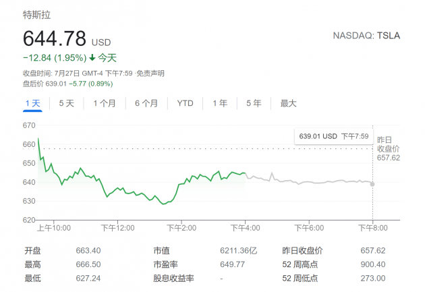
Task: Click the 免责声明 disclaimer link
Action: [150, 74]
